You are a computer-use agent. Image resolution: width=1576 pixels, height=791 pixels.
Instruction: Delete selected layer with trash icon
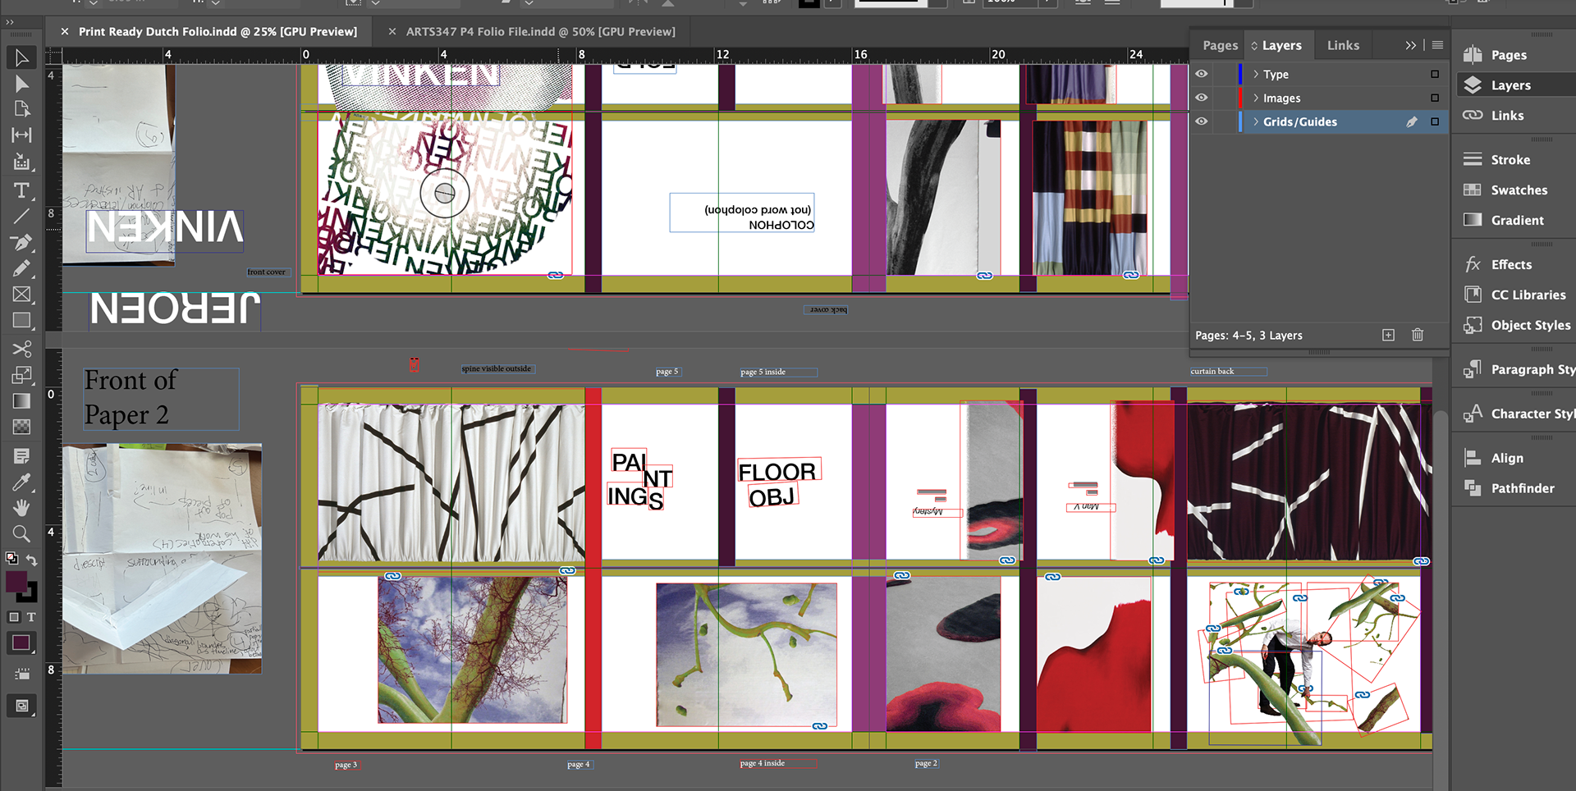coord(1418,335)
